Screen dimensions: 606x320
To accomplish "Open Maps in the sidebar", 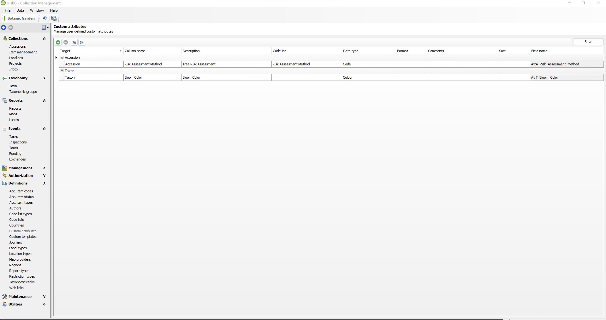I will (13, 114).
